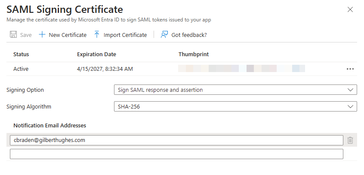Image resolution: width=364 pixels, height=175 pixels.
Task: Click the Import Certificate upload arrow icon
Action: pos(97,35)
